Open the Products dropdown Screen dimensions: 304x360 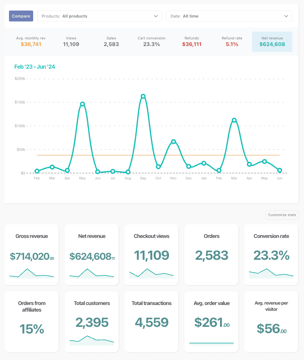pyautogui.click(x=100, y=16)
